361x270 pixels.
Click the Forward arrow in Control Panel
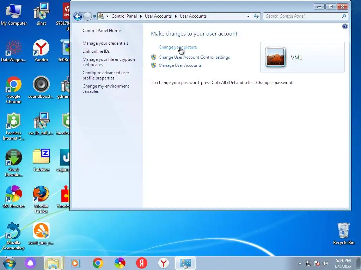pyautogui.click(x=87, y=16)
